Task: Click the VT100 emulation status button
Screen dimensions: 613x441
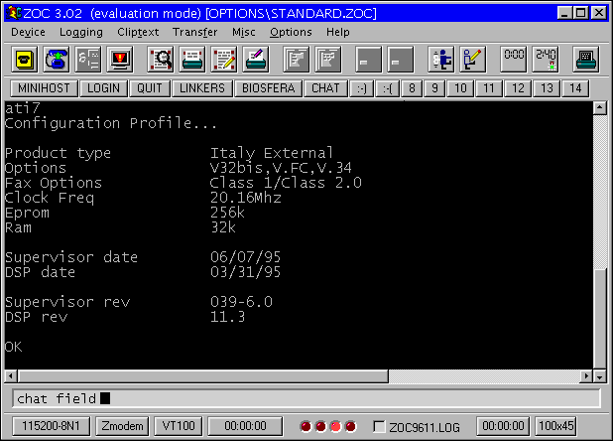Action: [x=178, y=426]
